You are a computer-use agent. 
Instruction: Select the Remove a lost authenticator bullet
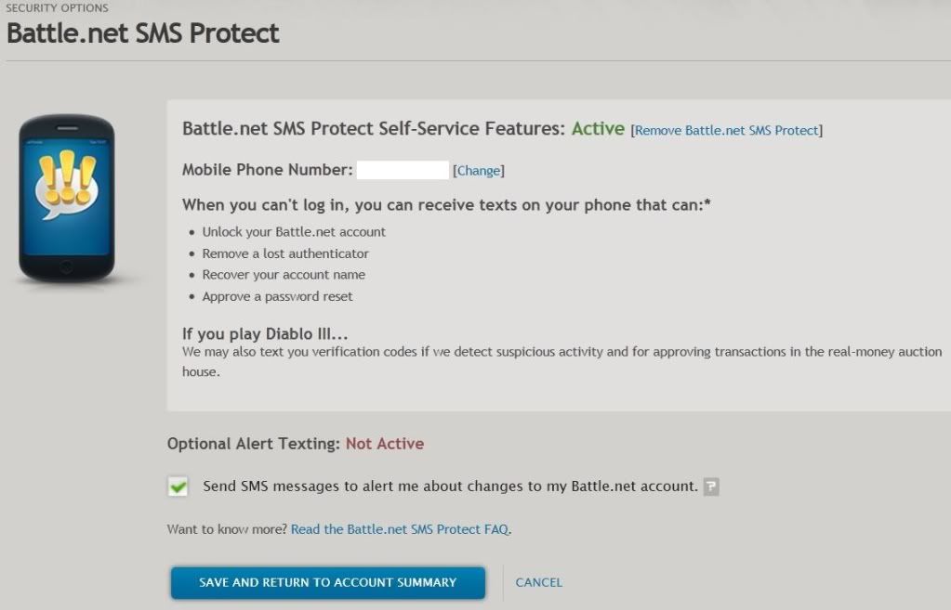click(x=285, y=253)
